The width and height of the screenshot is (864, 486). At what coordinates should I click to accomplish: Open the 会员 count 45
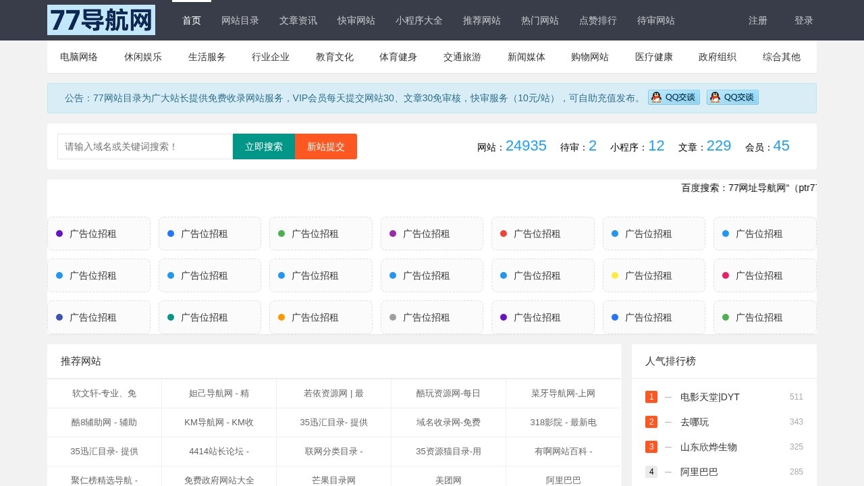(781, 146)
